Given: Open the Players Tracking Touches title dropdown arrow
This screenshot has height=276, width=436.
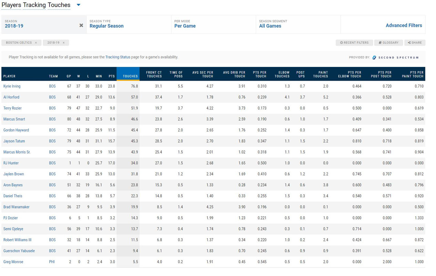Looking at the screenshot, I should point(79,5).
